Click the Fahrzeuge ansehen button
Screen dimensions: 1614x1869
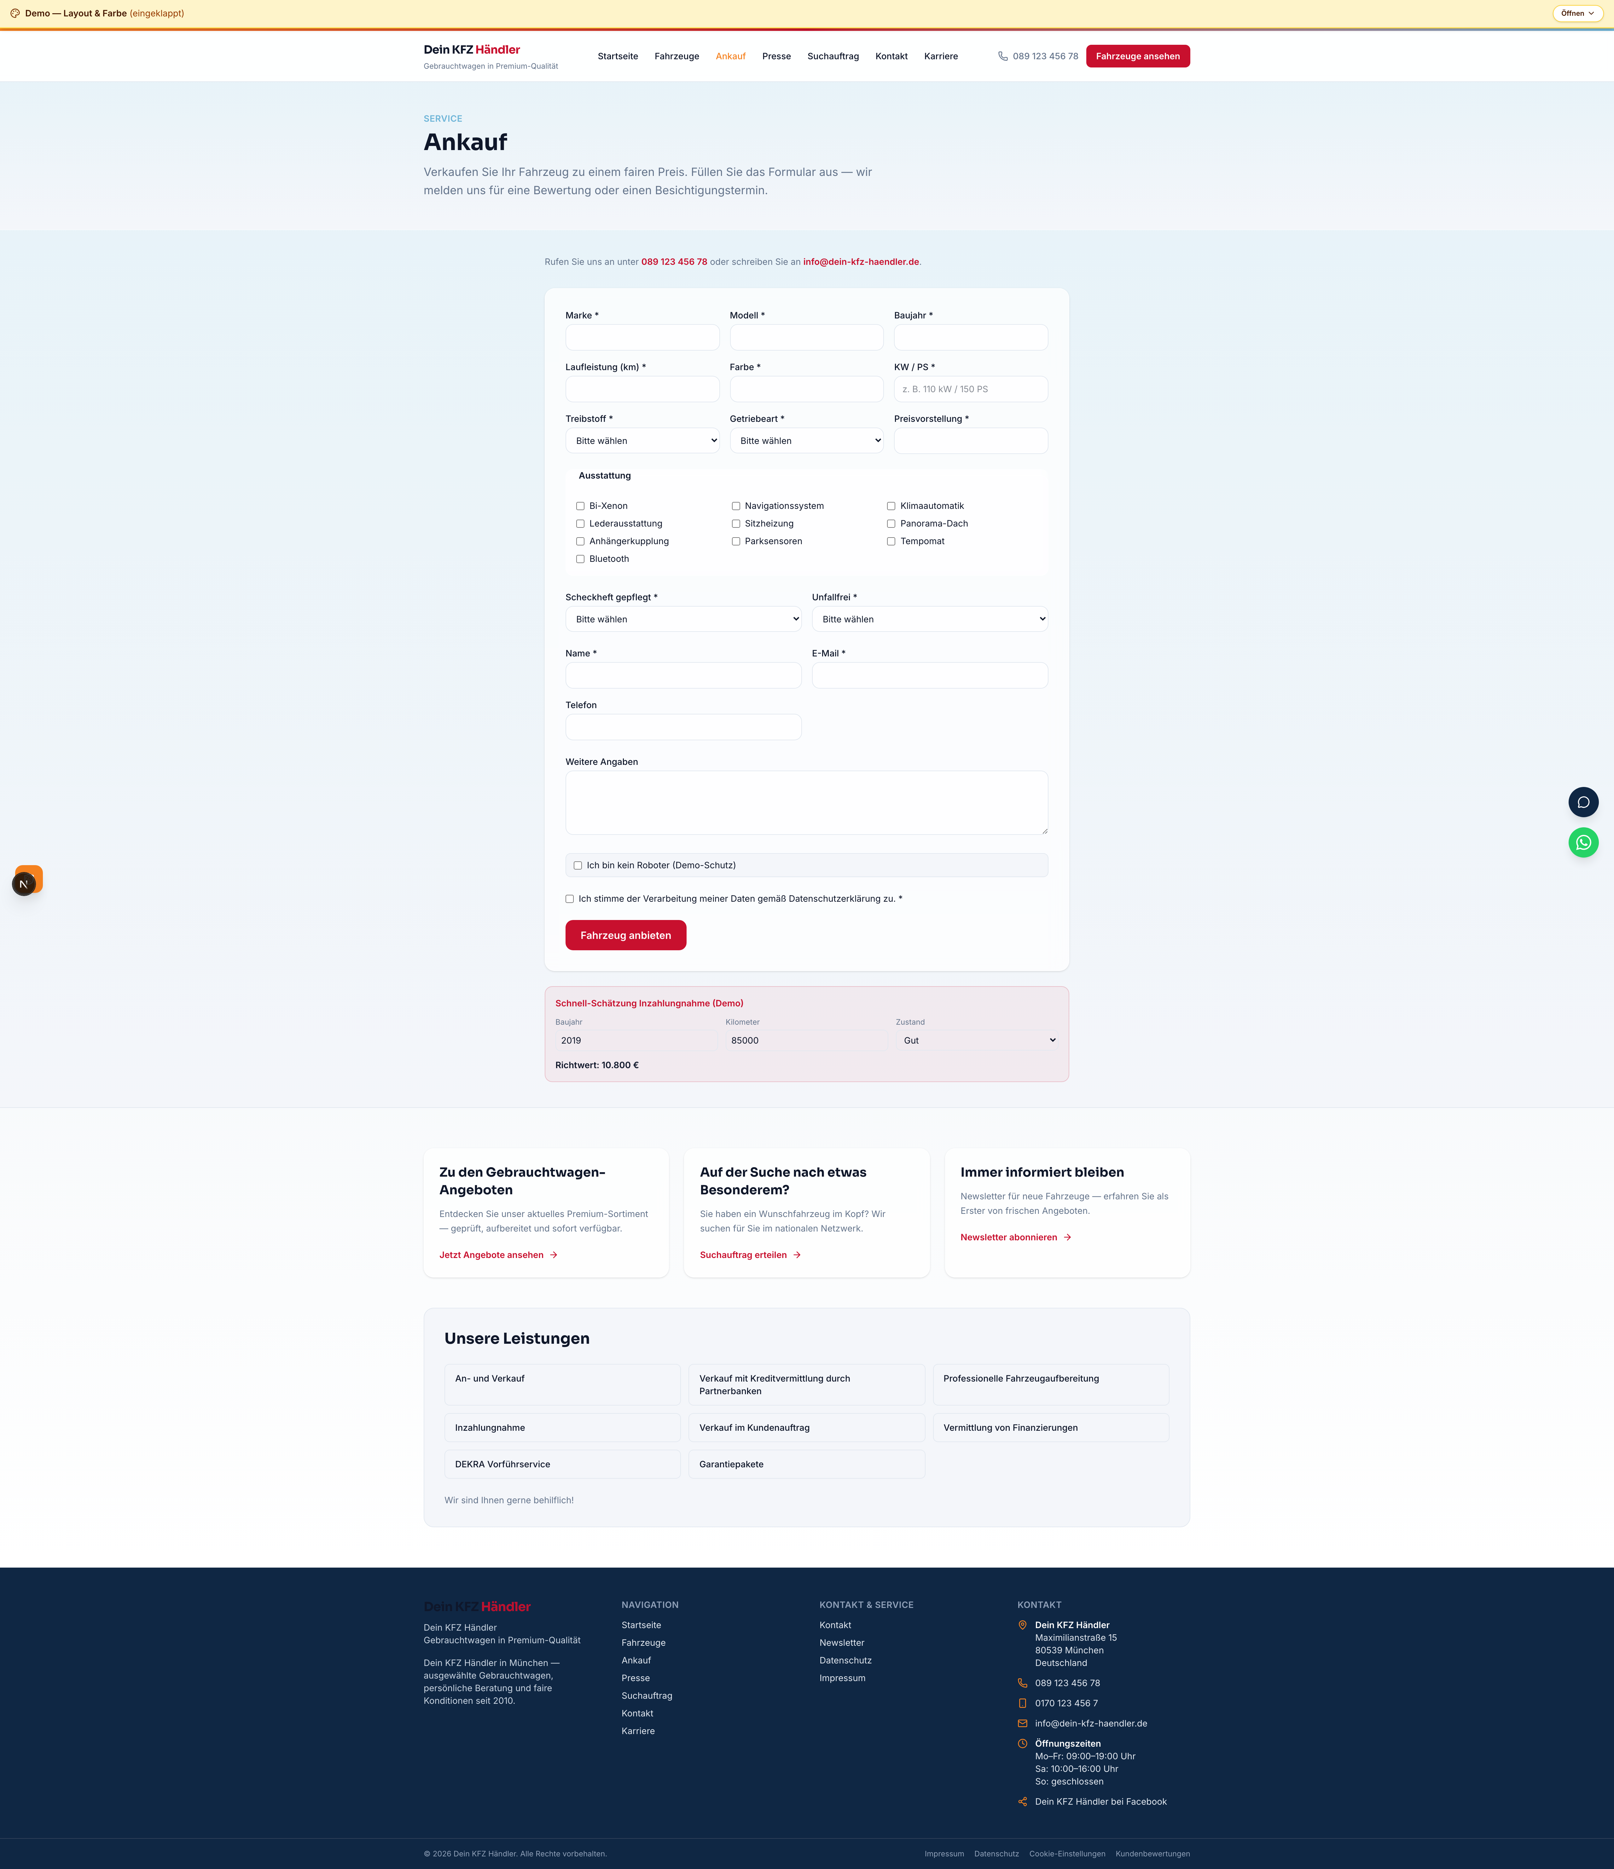tap(1138, 56)
